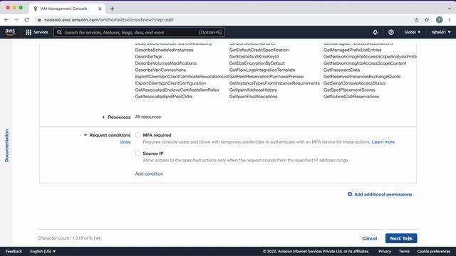The image size is (456, 256).
Task: Click the browser address bar
Action: click(224, 20)
